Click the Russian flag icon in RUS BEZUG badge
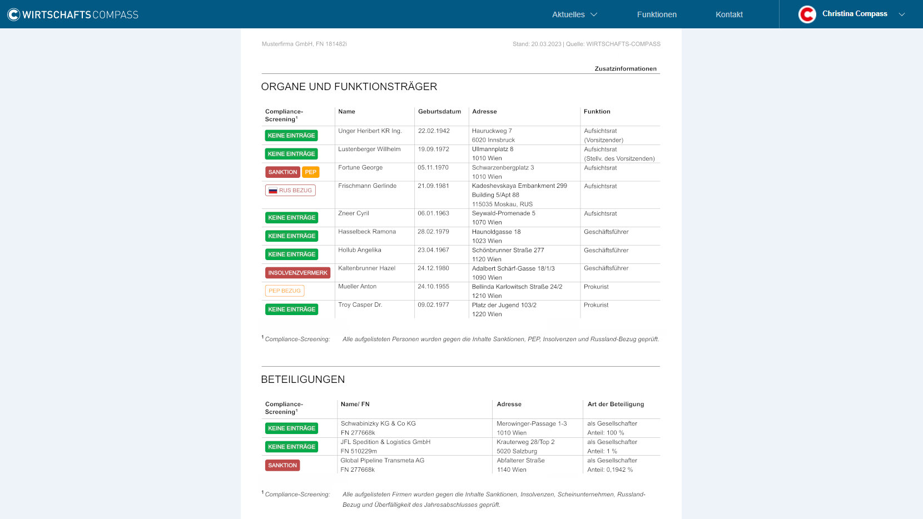The height and width of the screenshot is (519, 923). [x=273, y=191]
